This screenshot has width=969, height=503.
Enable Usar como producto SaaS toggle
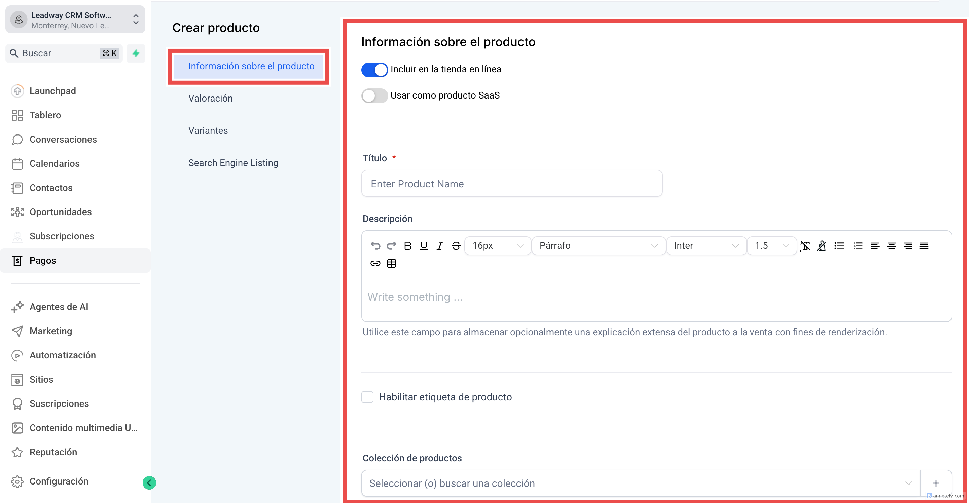click(x=374, y=95)
